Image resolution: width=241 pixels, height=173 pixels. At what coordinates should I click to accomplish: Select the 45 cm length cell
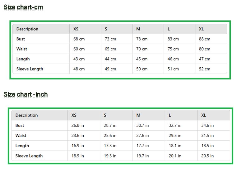[x=142, y=59]
